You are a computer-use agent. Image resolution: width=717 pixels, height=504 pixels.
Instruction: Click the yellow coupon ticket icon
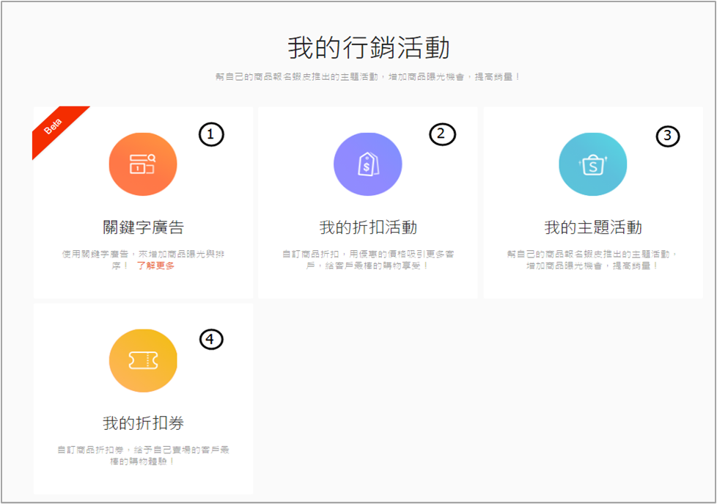tap(143, 360)
